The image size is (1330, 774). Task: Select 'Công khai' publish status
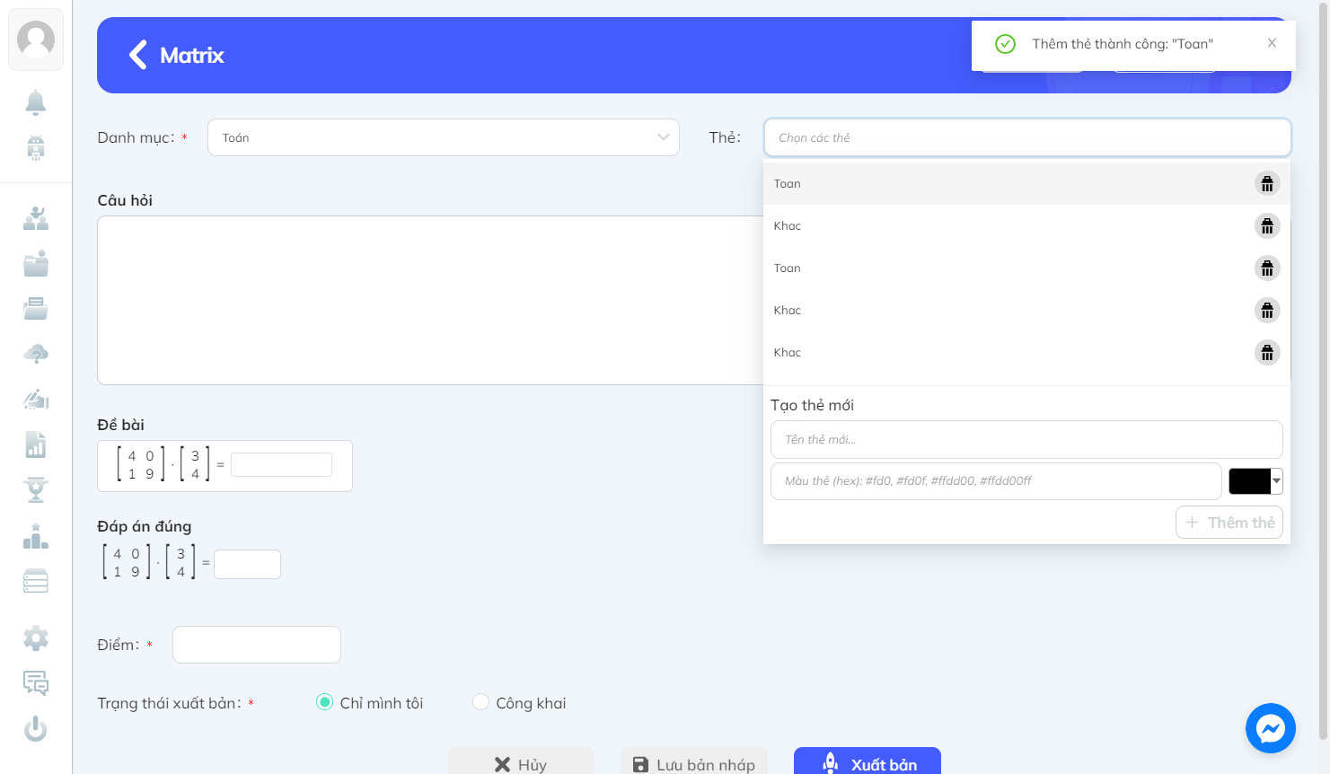[480, 702]
